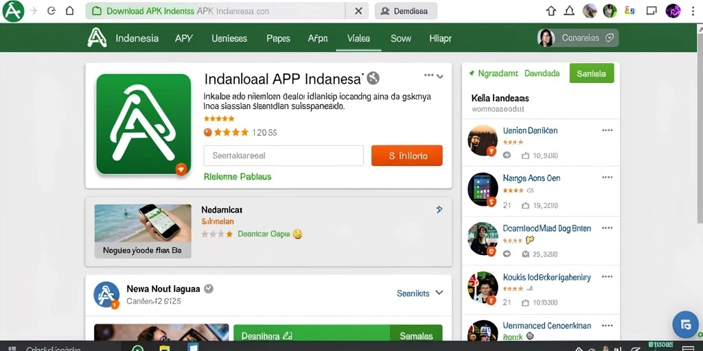Open three-dot menu on app card
The width and height of the screenshot is (703, 351).
tap(428, 75)
